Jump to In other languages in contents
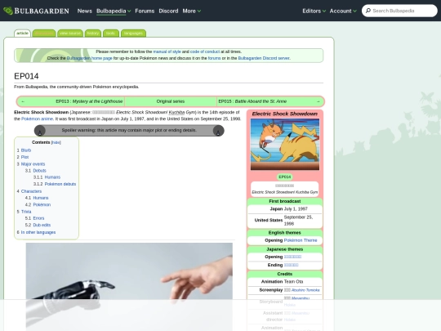 (x=38, y=232)
